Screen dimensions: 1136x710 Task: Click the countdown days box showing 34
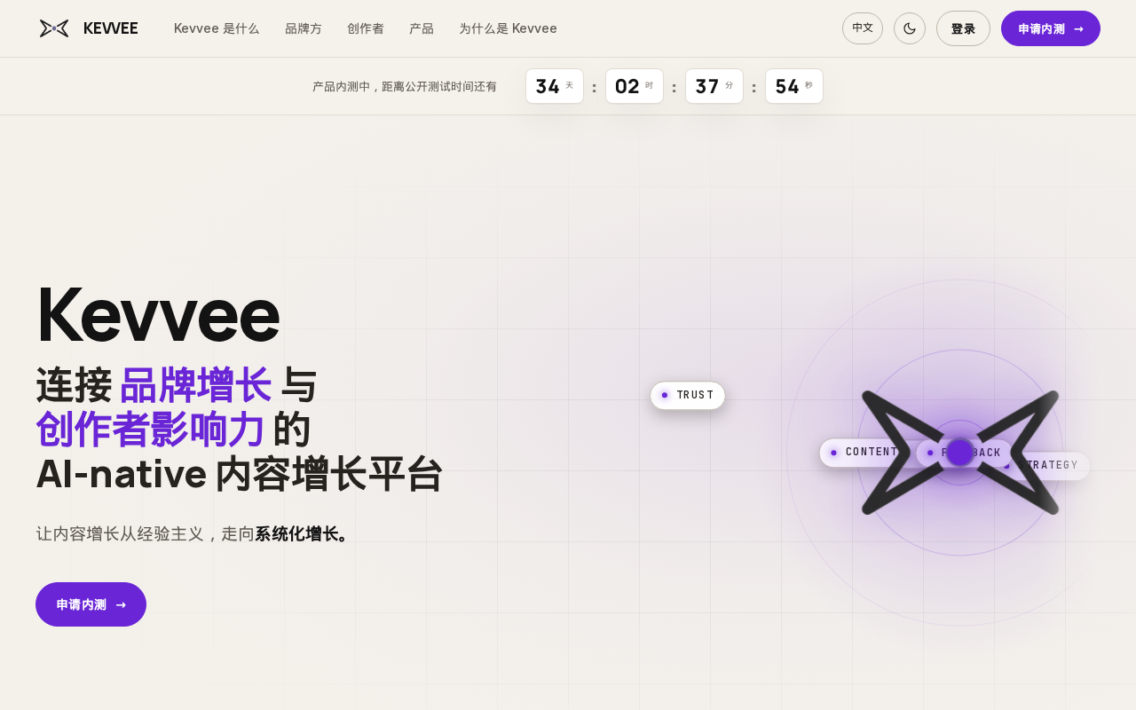(x=555, y=86)
